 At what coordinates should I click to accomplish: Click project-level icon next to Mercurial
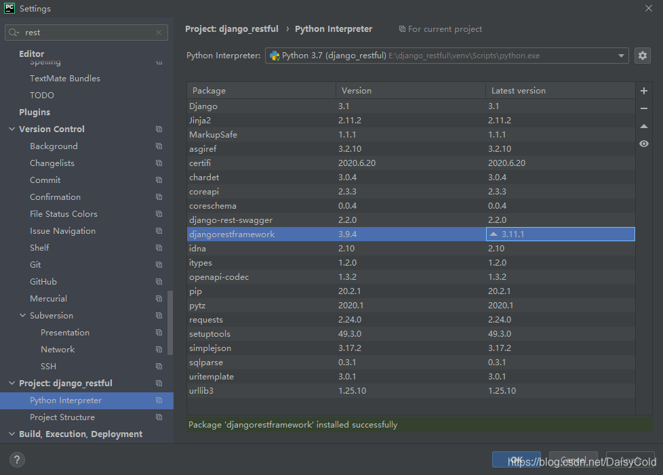(x=159, y=298)
